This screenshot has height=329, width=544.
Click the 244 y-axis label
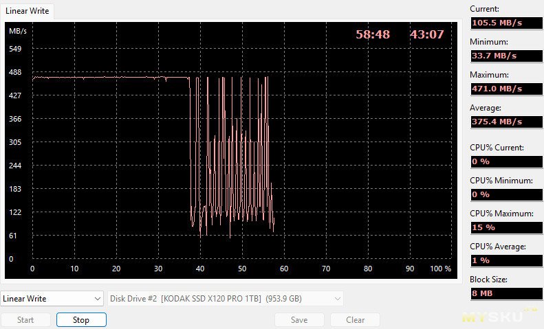pyautogui.click(x=15, y=166)
